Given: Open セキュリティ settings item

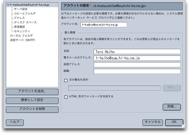Looking at the screenshot, I should 22,31.
